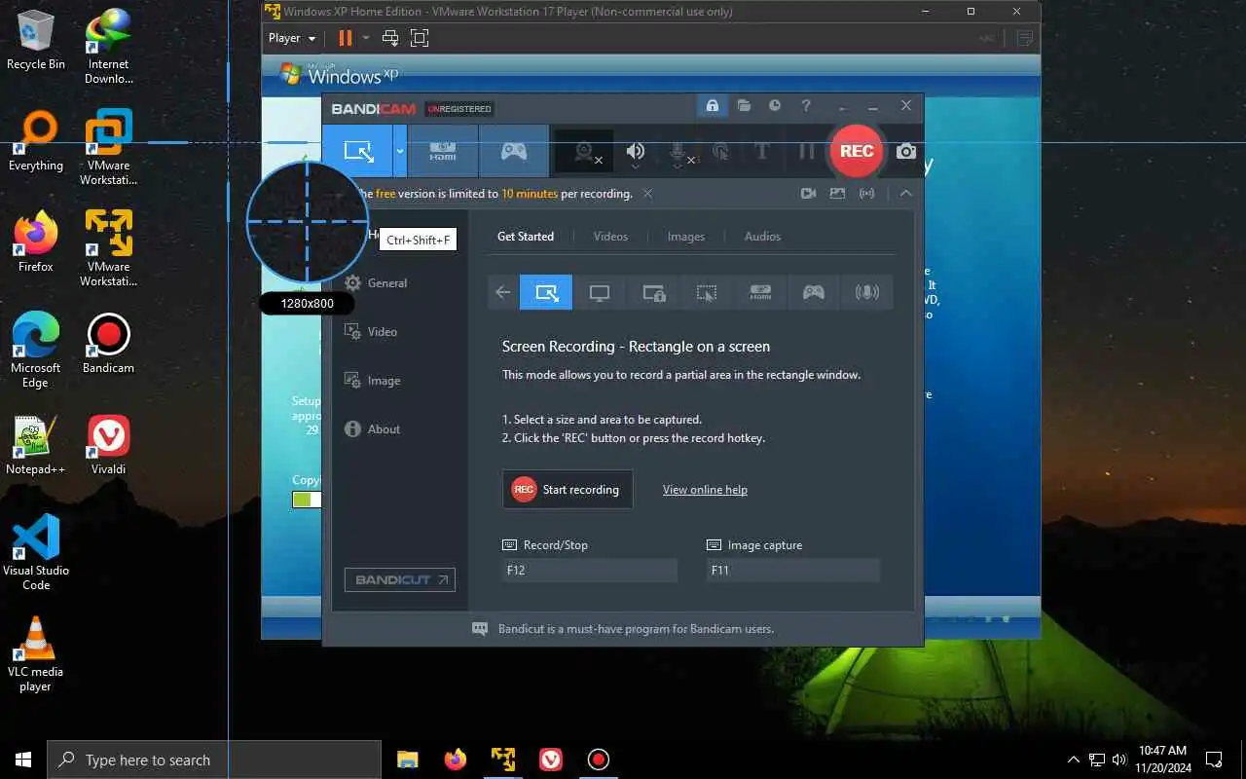
Task: Open File Explorer from the taskbar
Action: [x=408, y=760]
